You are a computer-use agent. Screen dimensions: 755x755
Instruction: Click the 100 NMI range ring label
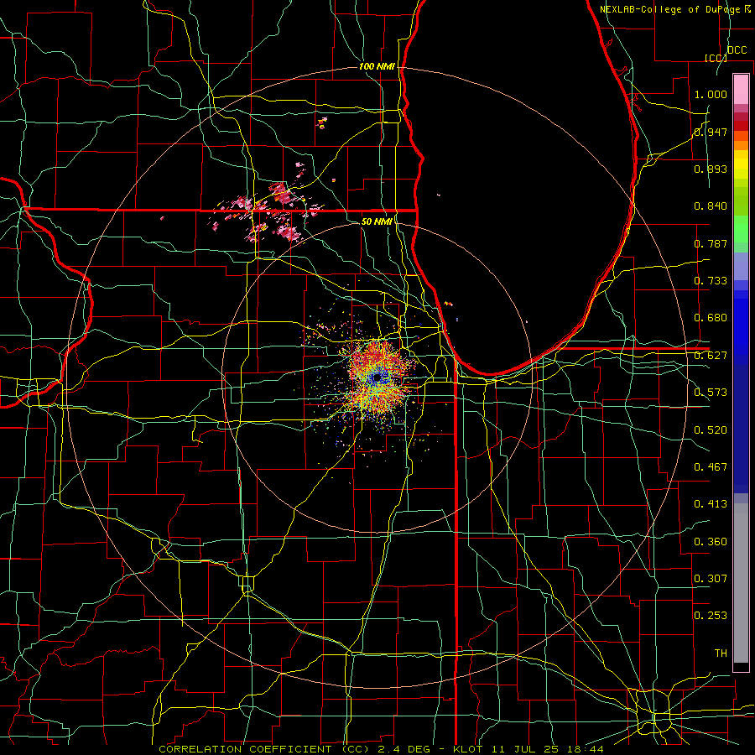pyautogui.click(x=377, y=66)
